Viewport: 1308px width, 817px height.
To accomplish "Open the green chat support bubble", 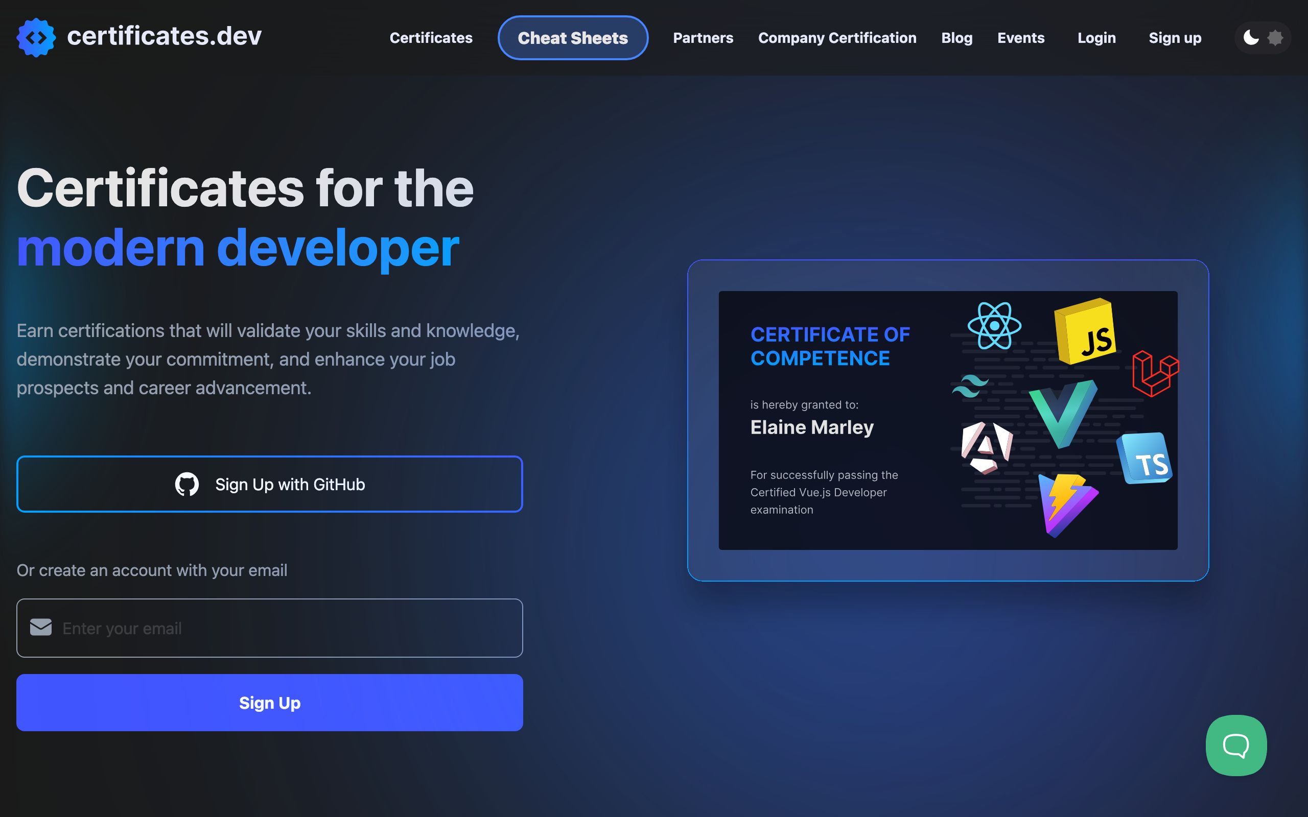I will [1235, 745].
